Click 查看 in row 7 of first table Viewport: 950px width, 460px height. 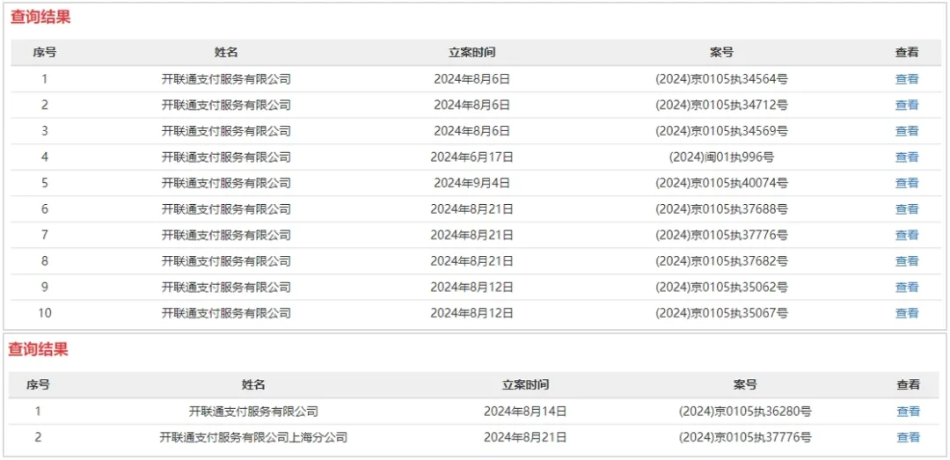point(907,235)
